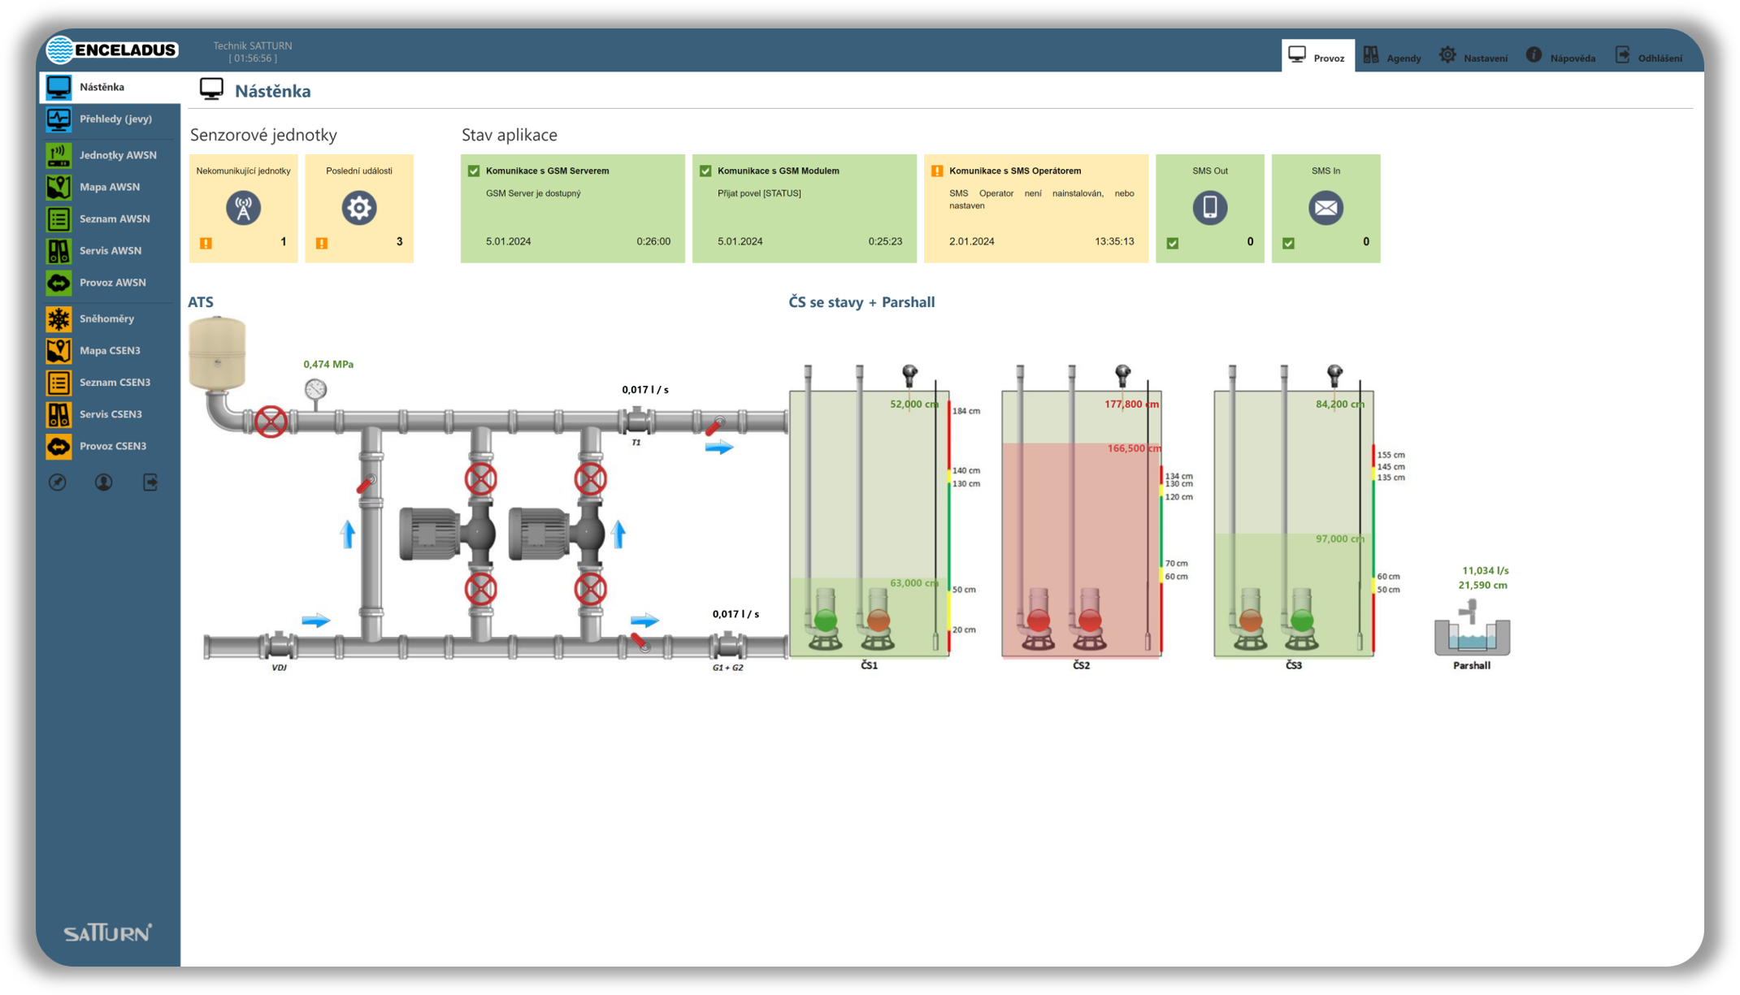Click the red valve next to the tank
The height and width of the screenshot is (995, 1740).
click(270, 422)
